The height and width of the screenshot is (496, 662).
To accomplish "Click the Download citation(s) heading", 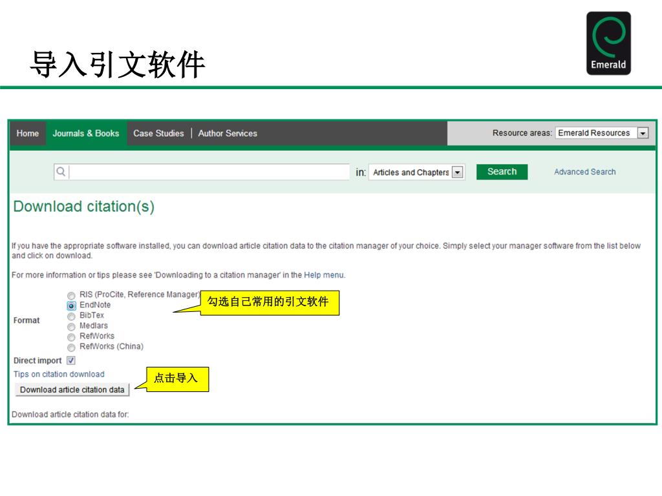I will [x=84, y=206].
